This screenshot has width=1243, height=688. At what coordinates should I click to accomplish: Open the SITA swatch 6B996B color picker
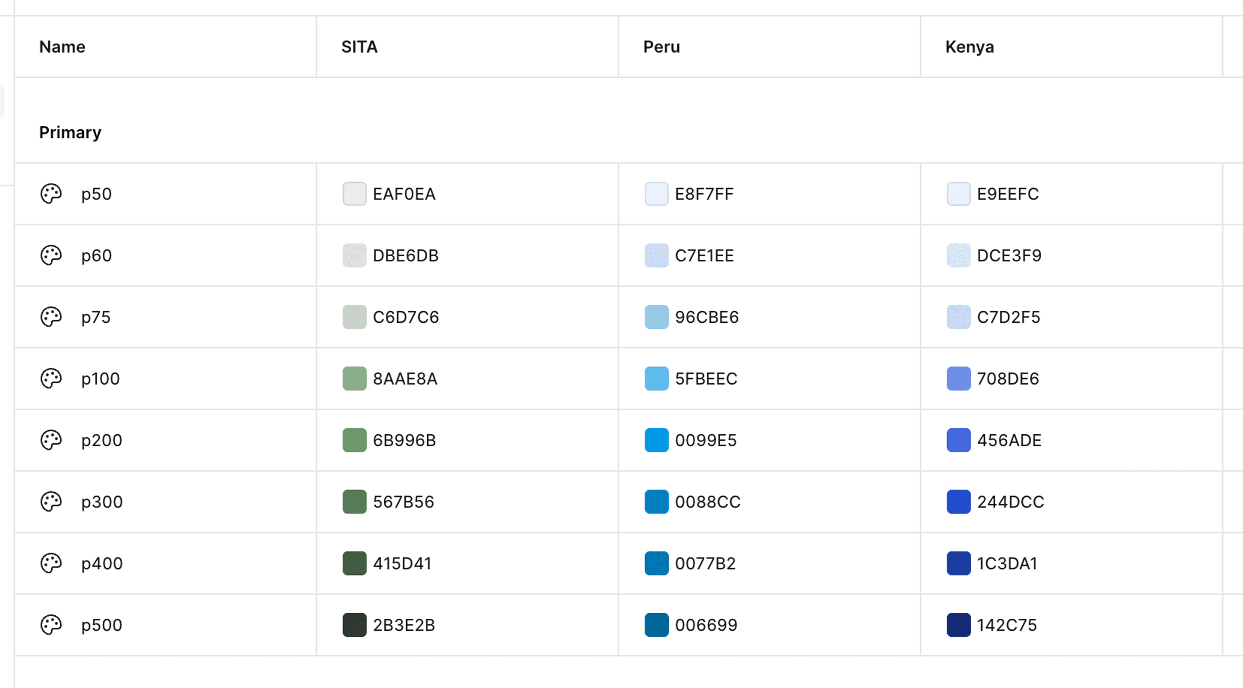(x=354, y=440)
